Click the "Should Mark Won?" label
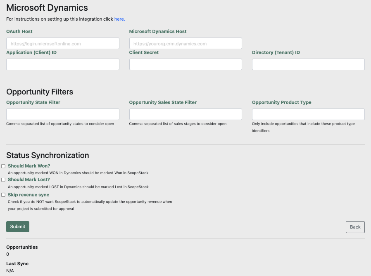 pyautogui.click(x=29, y=166)
